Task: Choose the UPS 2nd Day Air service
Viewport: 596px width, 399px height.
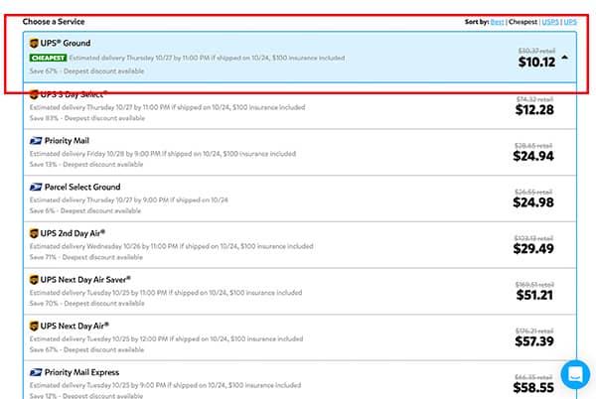Action: (300, 245)
